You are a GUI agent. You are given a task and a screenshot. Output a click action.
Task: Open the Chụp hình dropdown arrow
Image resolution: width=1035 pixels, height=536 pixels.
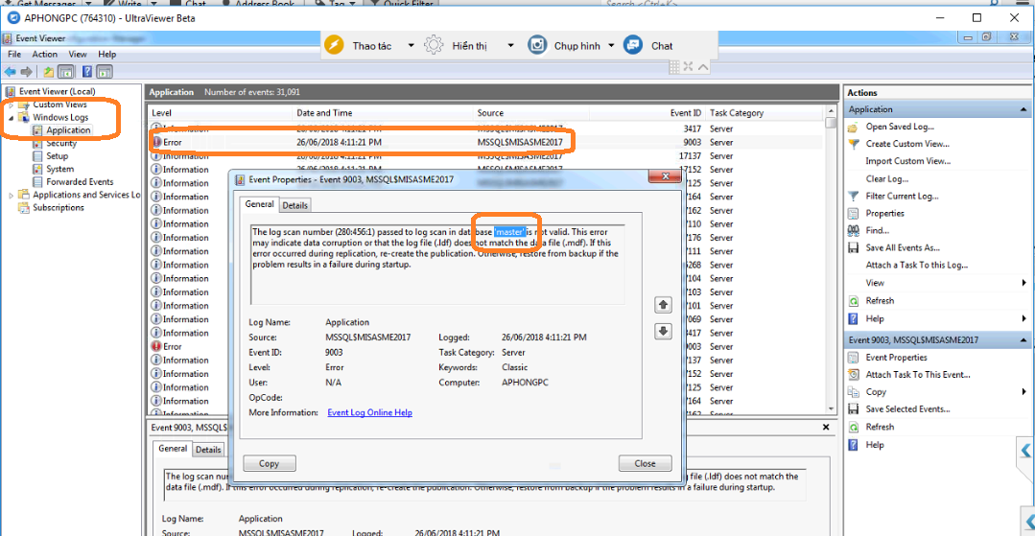click(611, 46)
